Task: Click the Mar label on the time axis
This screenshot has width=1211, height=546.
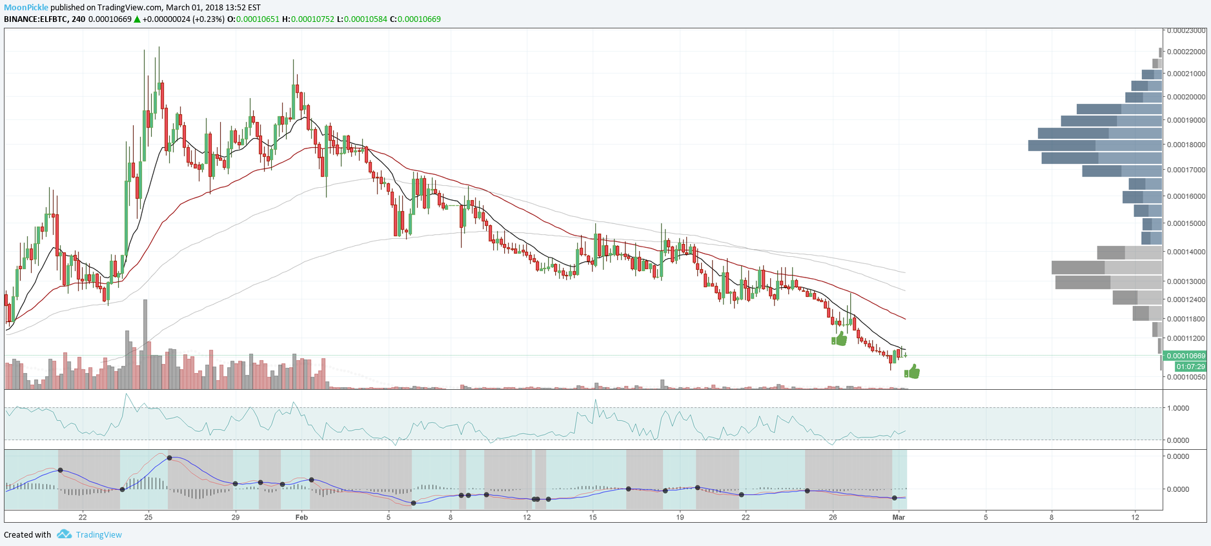Action: tap(899, 517)
